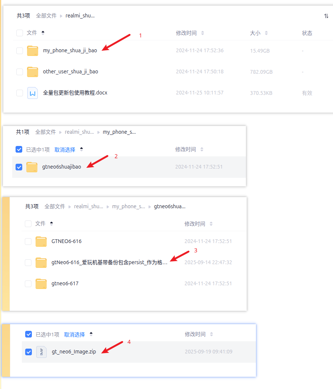Click 全部文件 breadcrumb in second panel
Image resolution: width=333 pixels, height=389 pixels.
[45, 132]
